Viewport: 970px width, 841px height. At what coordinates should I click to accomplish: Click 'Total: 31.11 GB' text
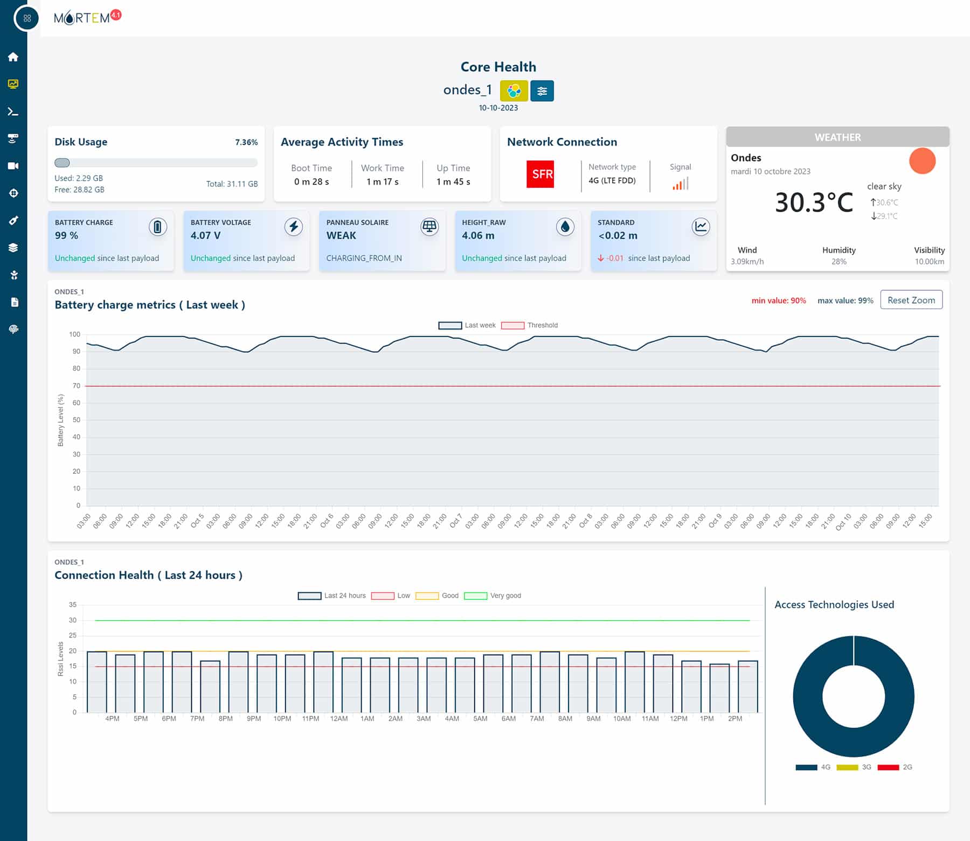click(232, 184)
